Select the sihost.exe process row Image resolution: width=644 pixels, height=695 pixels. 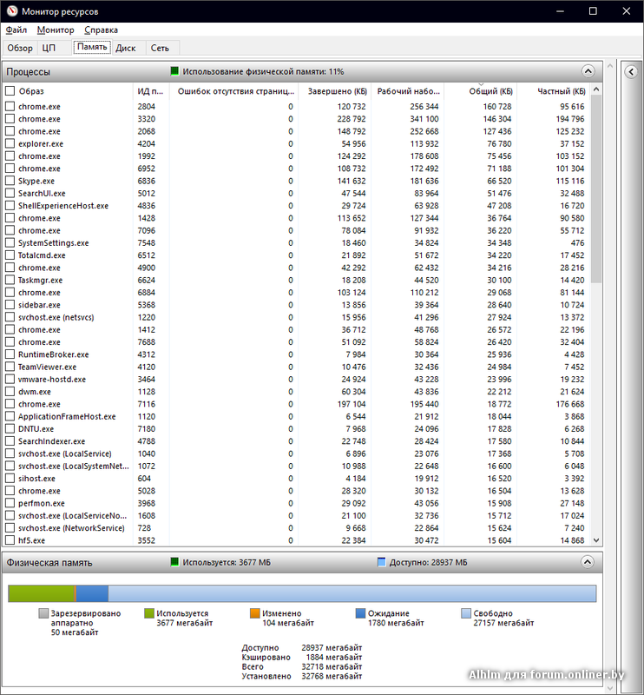tap(297, 479)
